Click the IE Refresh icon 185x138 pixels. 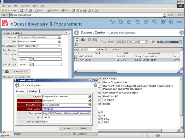pos(26,10)
